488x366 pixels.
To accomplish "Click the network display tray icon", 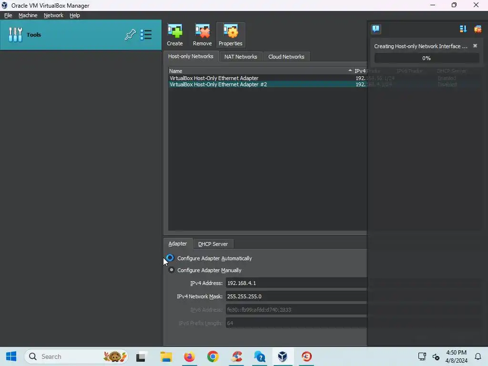I will click(x=422, y=356).
